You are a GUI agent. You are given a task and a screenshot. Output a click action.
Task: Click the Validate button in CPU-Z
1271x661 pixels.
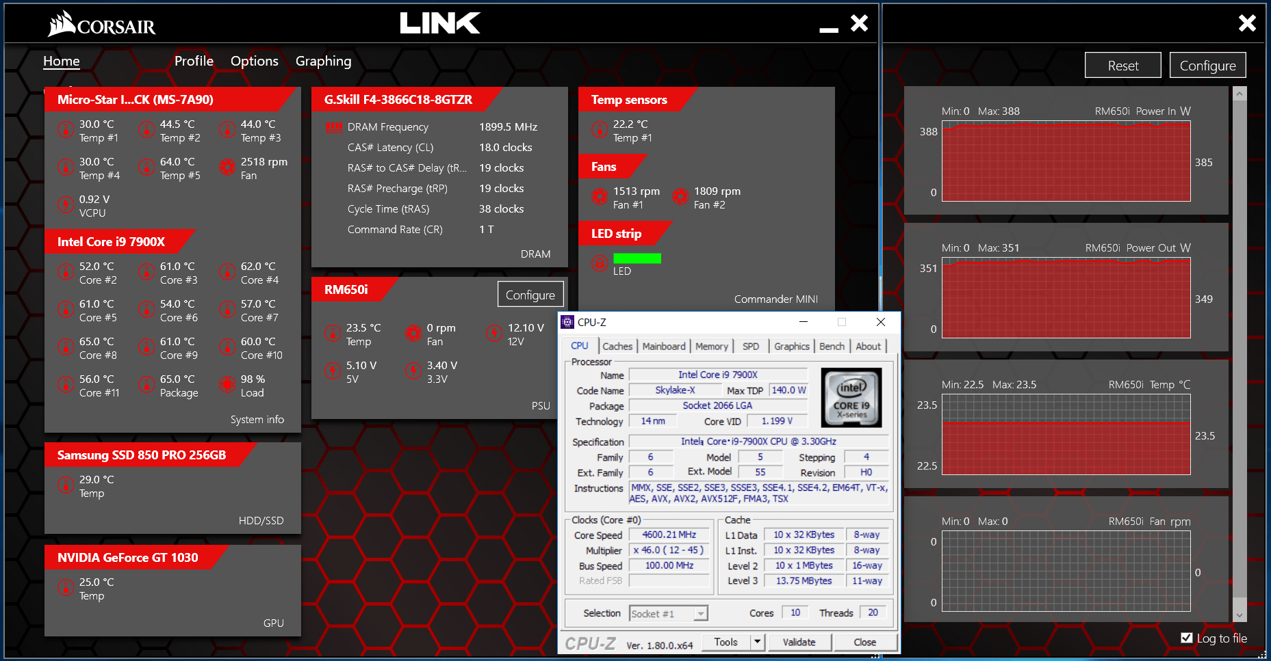pos(799,642)
